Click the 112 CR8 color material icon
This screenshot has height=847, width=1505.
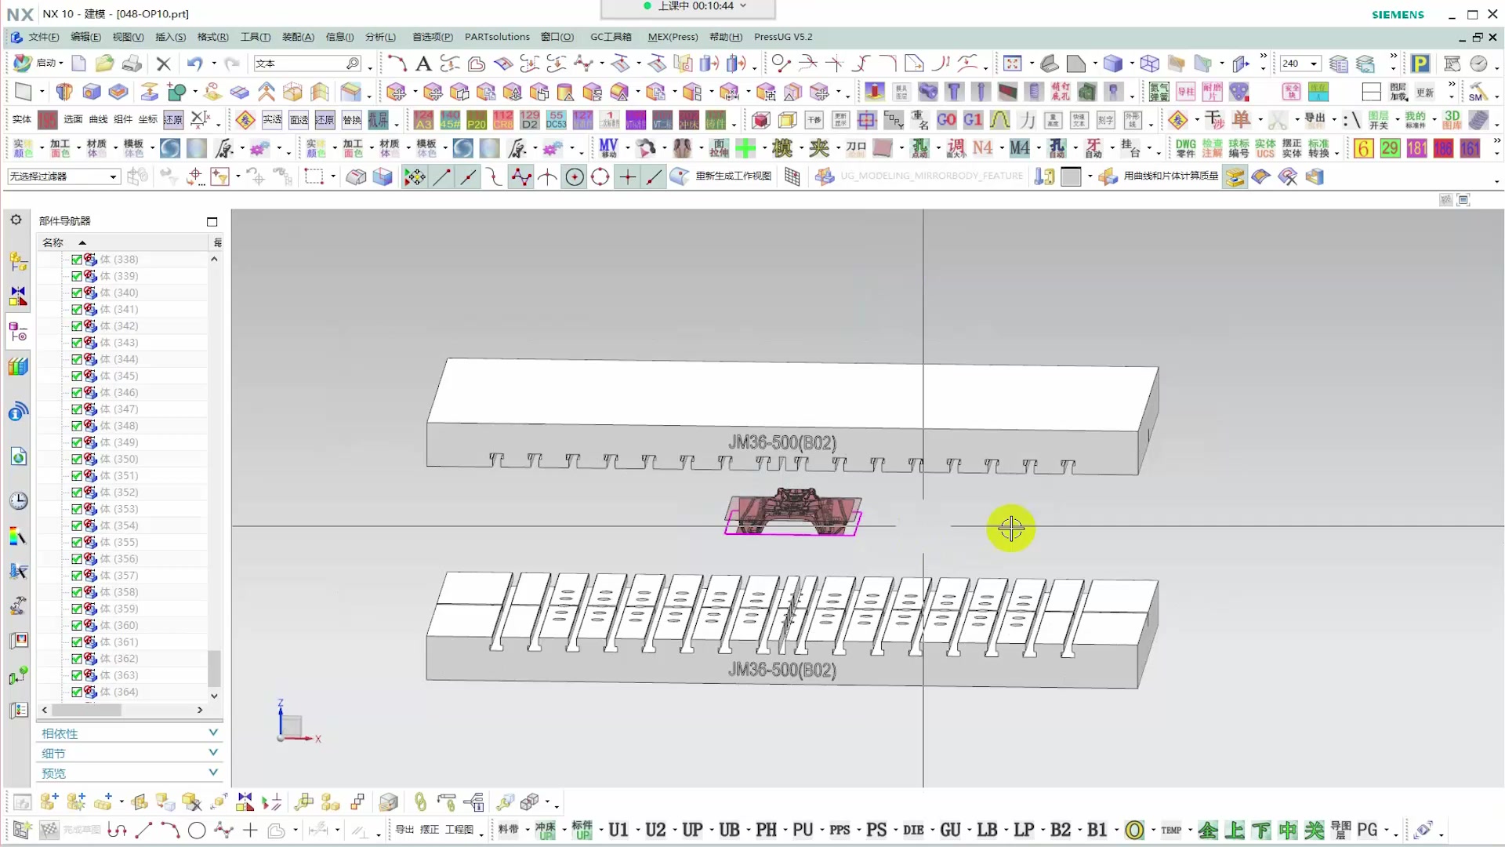coord(502,120)
